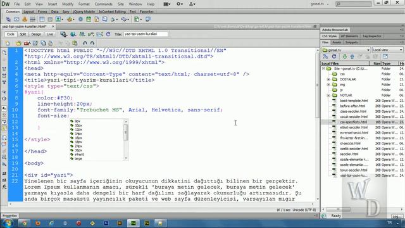The image size is (405, 228).
Task: Open the Modify menu
Action: [x=68, y=4]
